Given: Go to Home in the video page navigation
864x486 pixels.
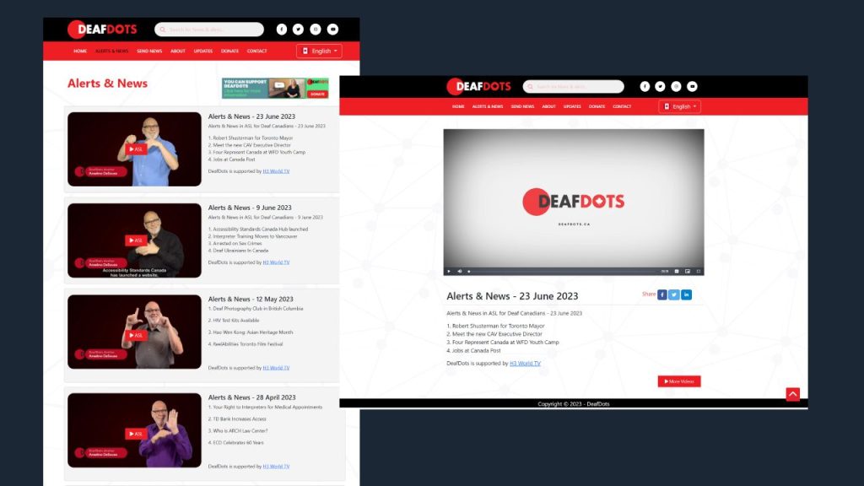Looking at the screenshot, I should [458, 106].
